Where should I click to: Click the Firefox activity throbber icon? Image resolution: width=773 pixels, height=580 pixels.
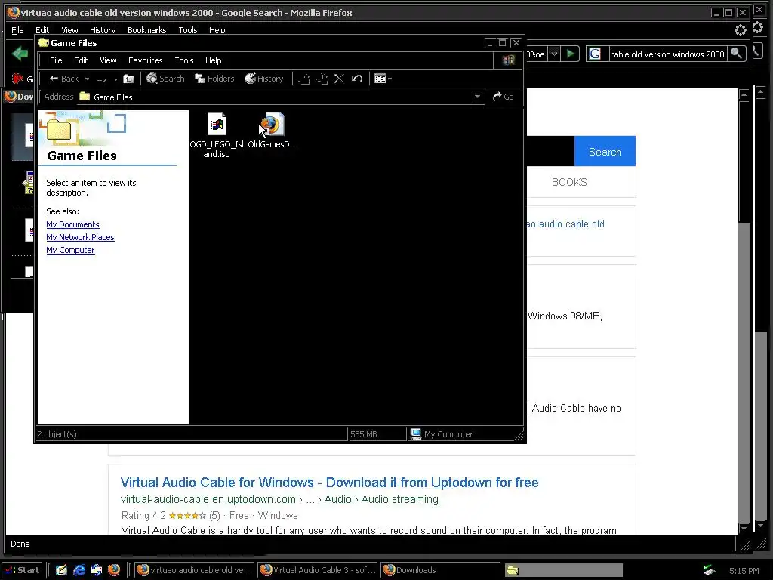click(741, 30)
